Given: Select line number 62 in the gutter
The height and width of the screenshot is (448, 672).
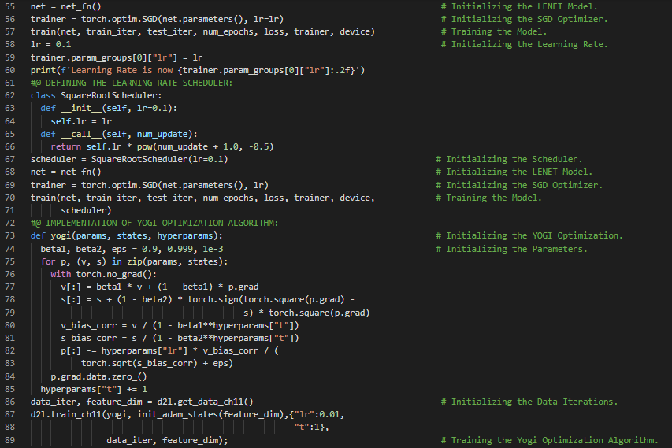Looking at the screenshot, I should coord(10,95).
